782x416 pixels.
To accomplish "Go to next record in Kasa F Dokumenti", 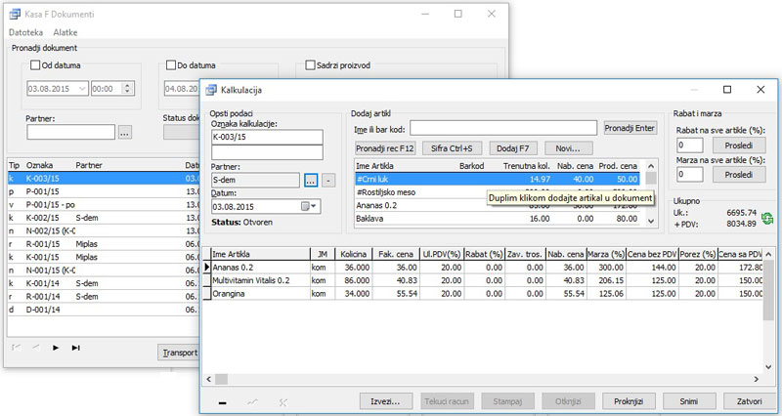I will pyautogui.click(x=56, y=348).
